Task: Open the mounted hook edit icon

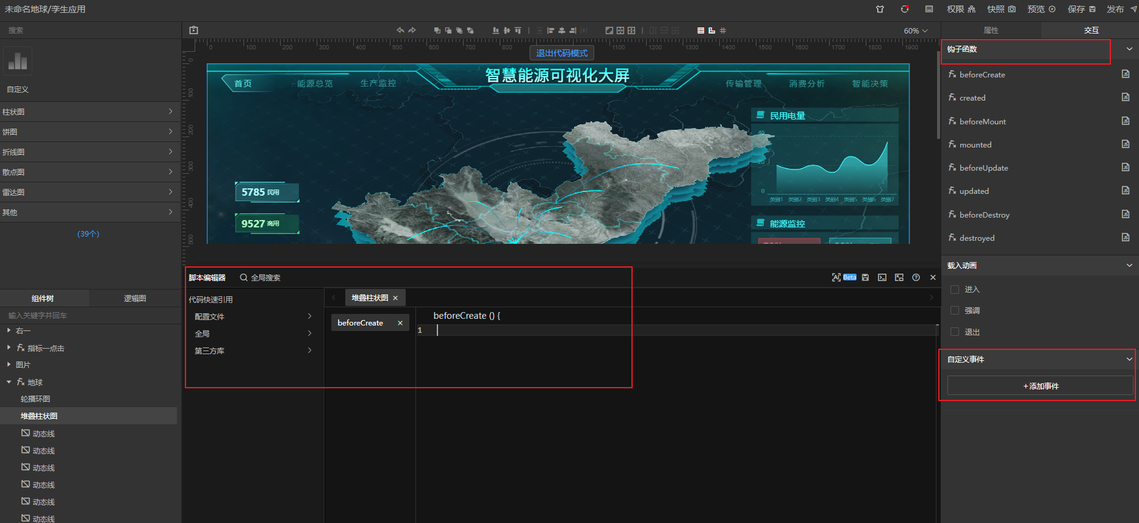Action: click(x=1126, y=144)
